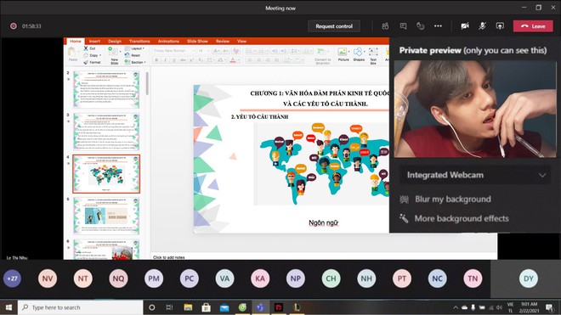Viewport: 561px width, 315px height.
Task: Select participant avatar NH
Action: point(366,278)
